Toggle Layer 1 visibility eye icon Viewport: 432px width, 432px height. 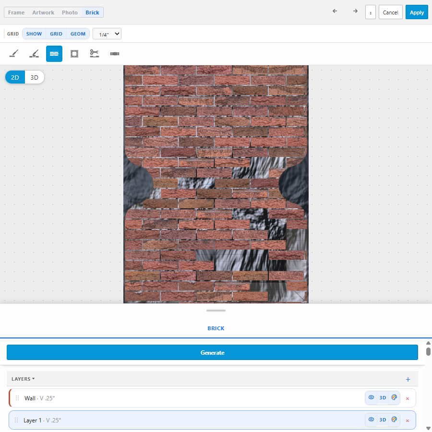(371, 420)
